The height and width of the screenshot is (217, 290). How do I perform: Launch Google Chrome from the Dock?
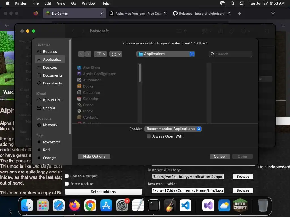tap(90, 205)
